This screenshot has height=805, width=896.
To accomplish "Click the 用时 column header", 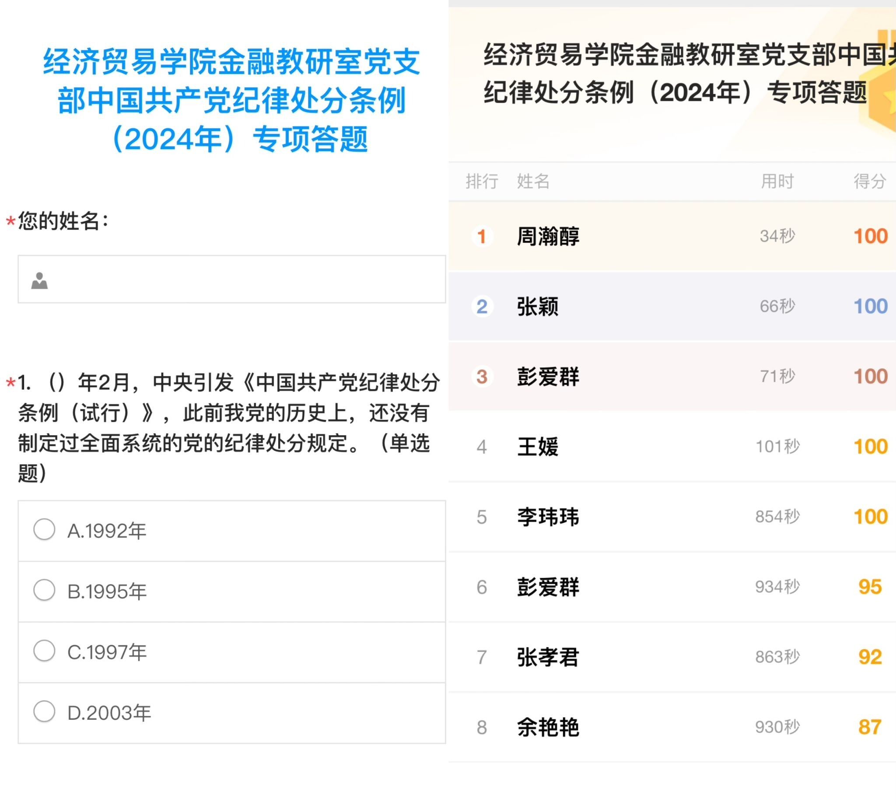I will pyautogui.click(x=777, y=182).
